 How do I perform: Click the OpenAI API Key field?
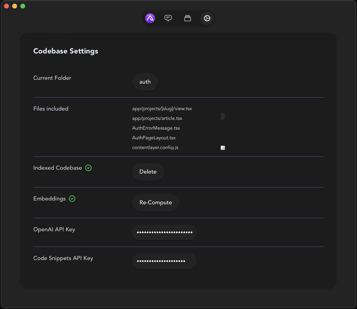click(165, 232)
